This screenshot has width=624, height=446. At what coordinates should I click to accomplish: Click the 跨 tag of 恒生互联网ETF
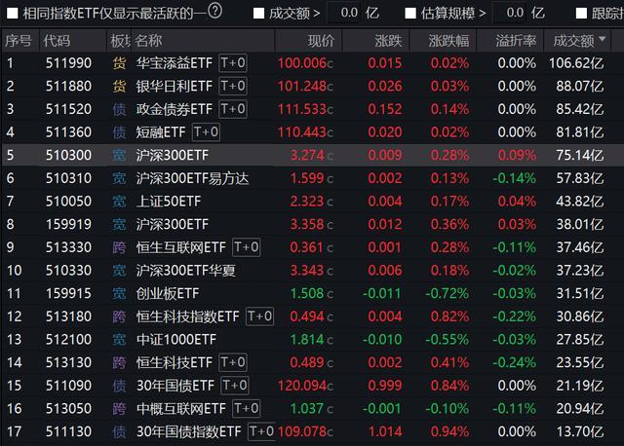(119, 247)
